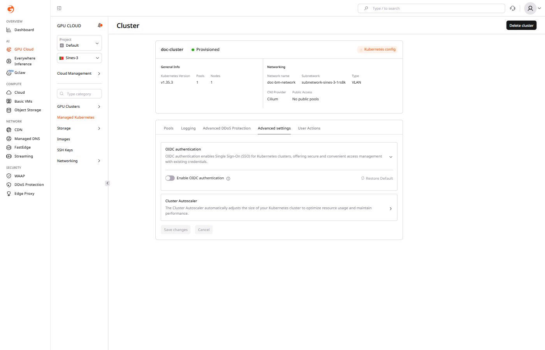Click the Cilium CNI provider value
This screenshot has height=350, width=545.
272,99
